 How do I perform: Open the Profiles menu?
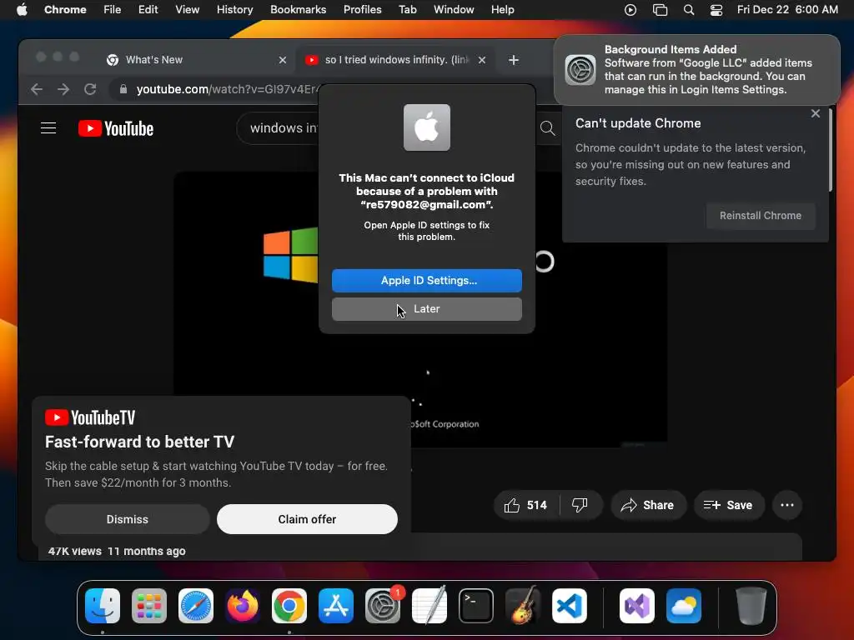pyautogui.click(x=362, y=10)
